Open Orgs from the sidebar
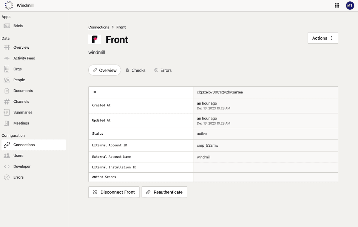This screenshot has width=358, height=227. (x=33, y=69)
